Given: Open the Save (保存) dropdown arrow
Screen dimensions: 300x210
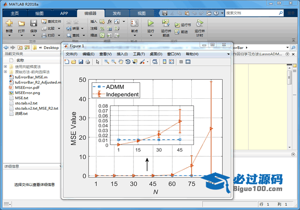Looking at the screenshot, I should click(34, 35).
